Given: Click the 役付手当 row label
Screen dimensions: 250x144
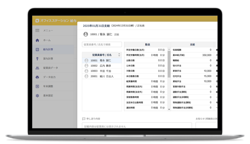Looking at the screenshot, I should [177, 65].
